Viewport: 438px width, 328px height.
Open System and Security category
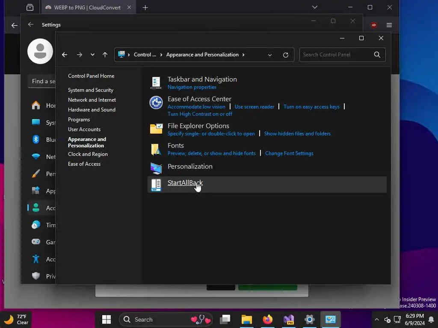pos(91,90)
